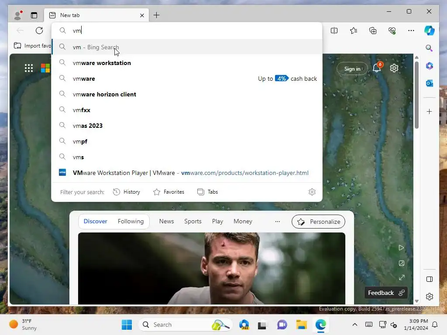
Task: Open weather widget showing 31°F Sunny
Action: coord(23,325)
